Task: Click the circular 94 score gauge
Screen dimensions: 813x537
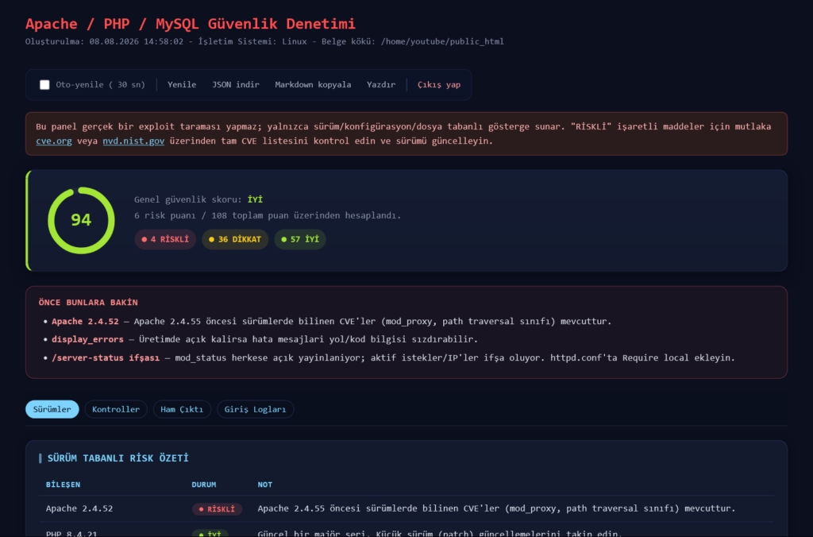Action: click(x=81, y=220)
